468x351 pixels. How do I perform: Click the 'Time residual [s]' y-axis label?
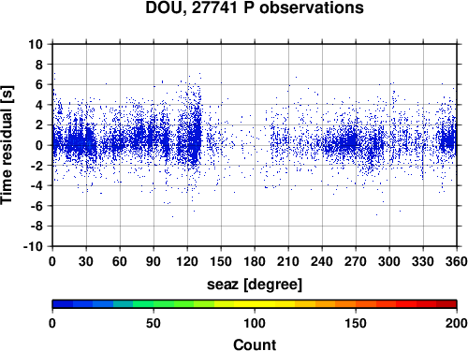point(7,145)
